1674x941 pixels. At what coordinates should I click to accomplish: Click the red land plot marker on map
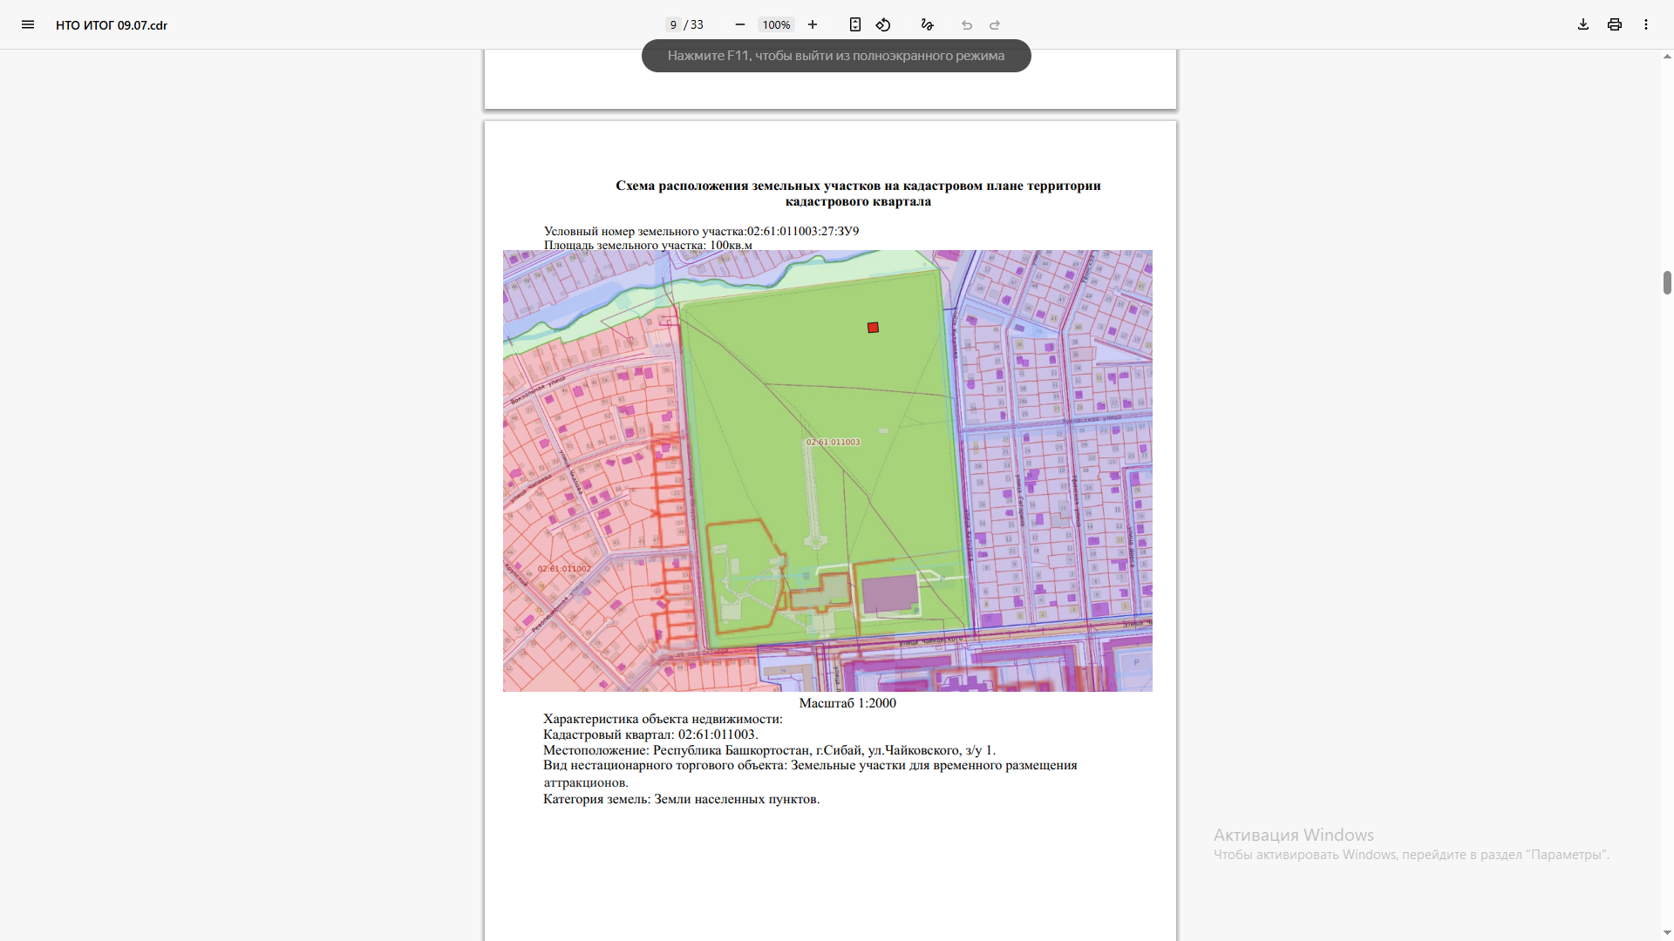coord(873,328)
